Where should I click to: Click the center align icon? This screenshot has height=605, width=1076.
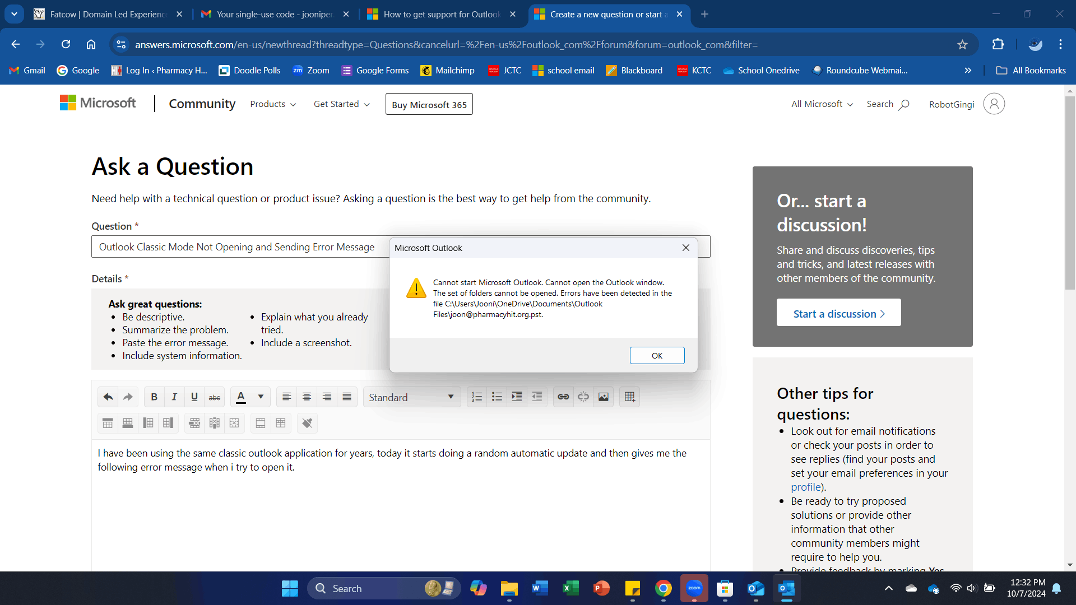pos(307,397)
